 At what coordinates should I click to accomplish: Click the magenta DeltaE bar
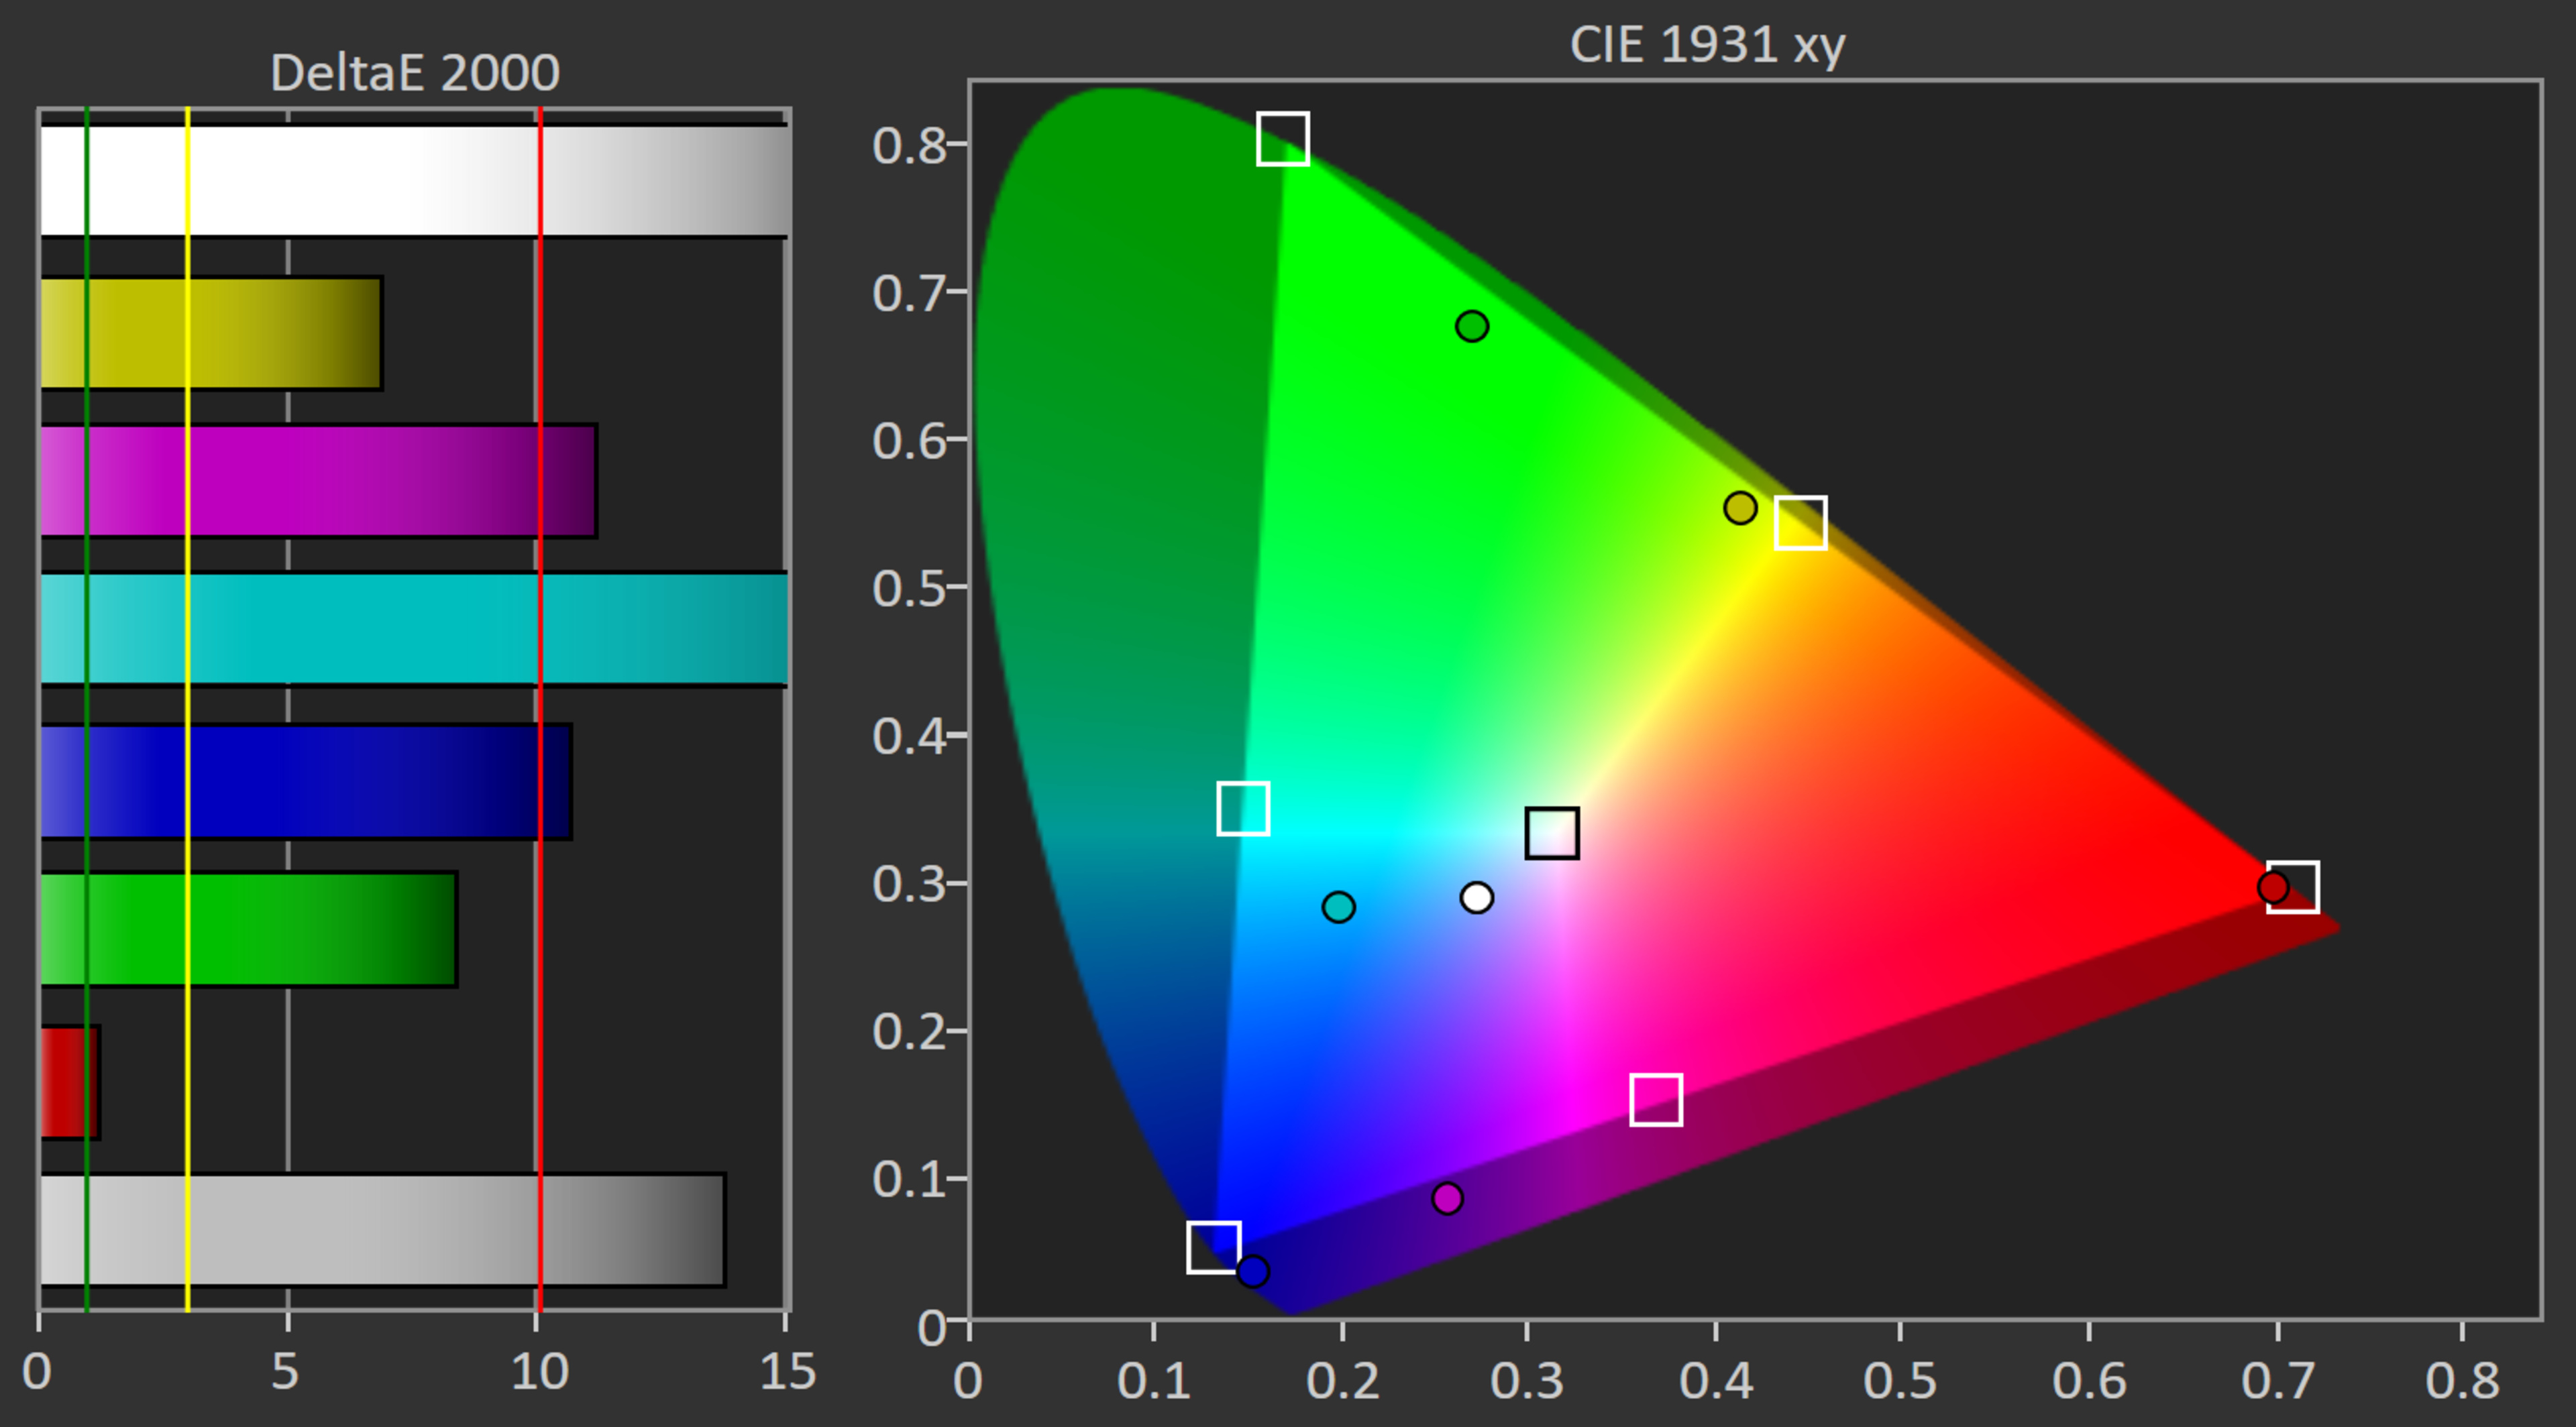click(x=318, y=481)
